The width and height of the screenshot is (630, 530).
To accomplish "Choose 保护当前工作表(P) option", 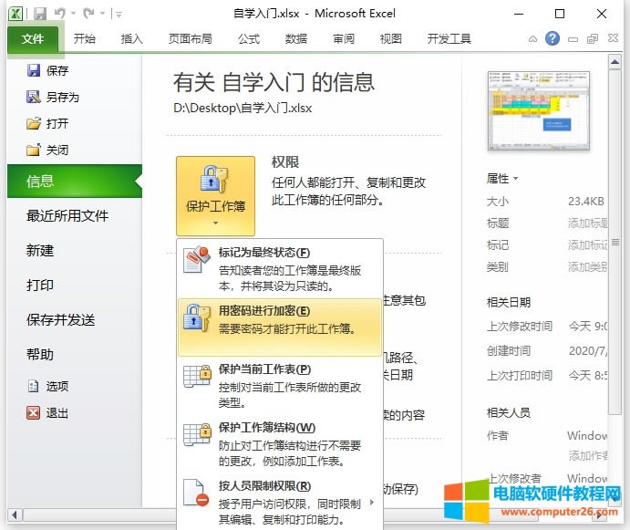I will point(280,385).
